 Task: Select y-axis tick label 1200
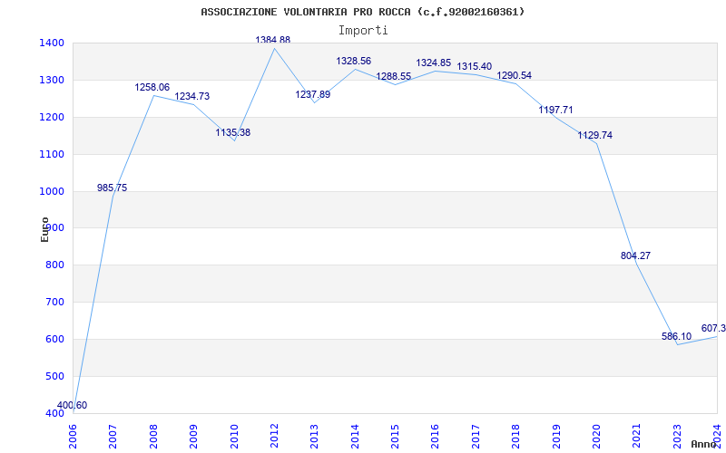pyautogui.click(x=52, y=117)
